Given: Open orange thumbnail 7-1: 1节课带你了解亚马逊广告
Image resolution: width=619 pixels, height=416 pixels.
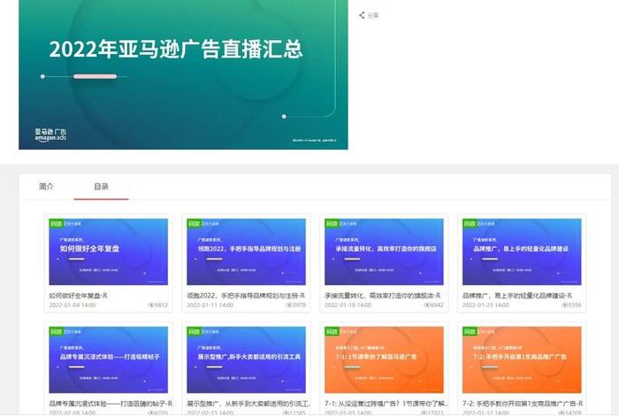Looking at the screenshot, I should click(384, 359).
